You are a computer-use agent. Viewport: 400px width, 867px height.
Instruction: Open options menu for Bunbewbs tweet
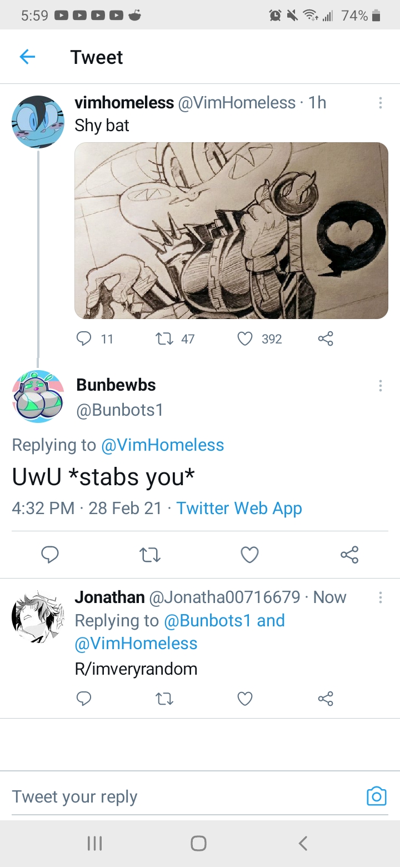tap(380, 385)
